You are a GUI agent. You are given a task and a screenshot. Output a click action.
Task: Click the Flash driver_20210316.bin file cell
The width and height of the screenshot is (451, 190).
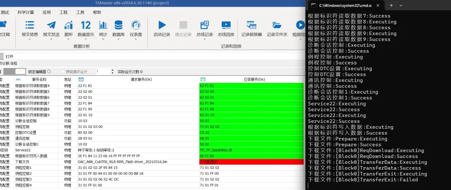(x=122, y=162)
